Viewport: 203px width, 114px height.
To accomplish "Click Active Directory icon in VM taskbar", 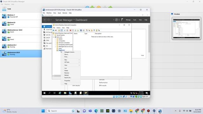I will click(x=86, y=93).
